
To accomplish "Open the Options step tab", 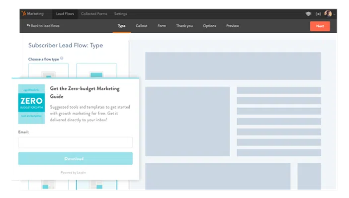I will point(209,26).
